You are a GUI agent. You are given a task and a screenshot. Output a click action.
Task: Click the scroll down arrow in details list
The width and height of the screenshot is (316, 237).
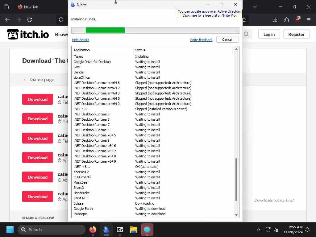point(236,215)
